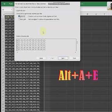
Task: Click the Name Box showing A1
Action: pyautogui.click(x=7, y=10)
